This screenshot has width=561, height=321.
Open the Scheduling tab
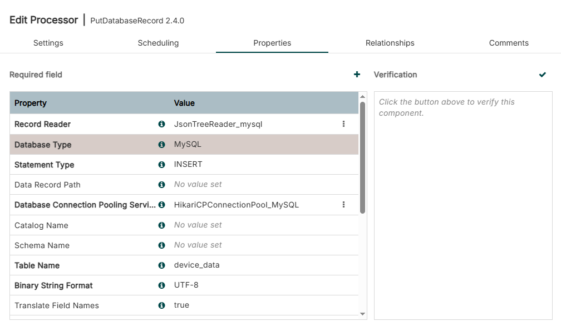158,43
